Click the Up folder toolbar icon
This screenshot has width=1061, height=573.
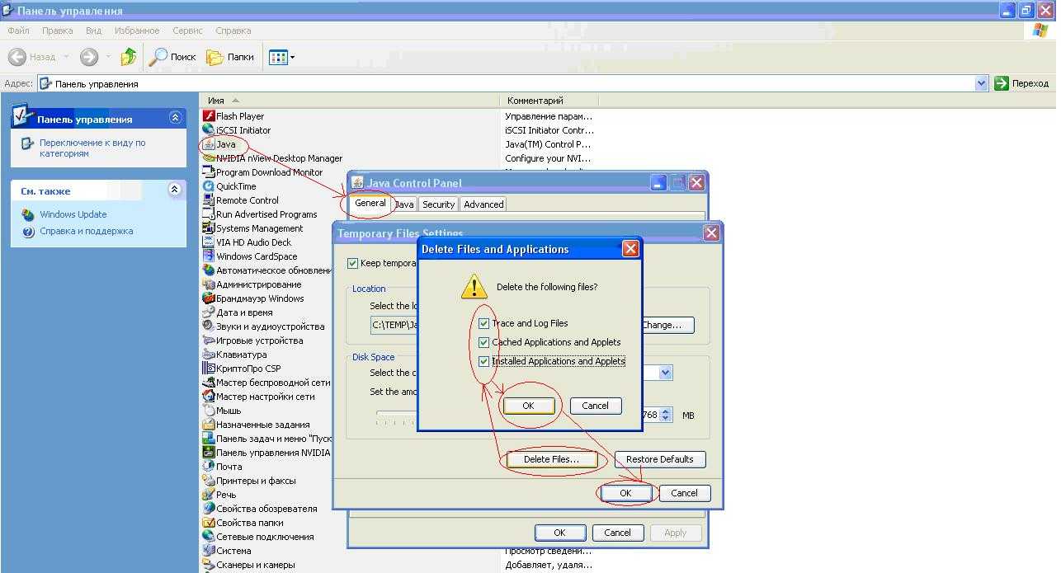[x=128, y=57]
